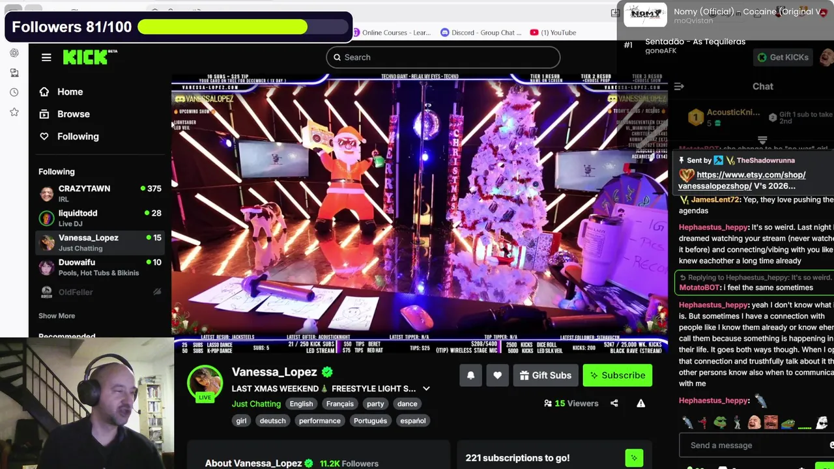Click the verified badge next to Vanessa_Lopez
The height and width of the screenshot is (469, 834).
[327, 372]
